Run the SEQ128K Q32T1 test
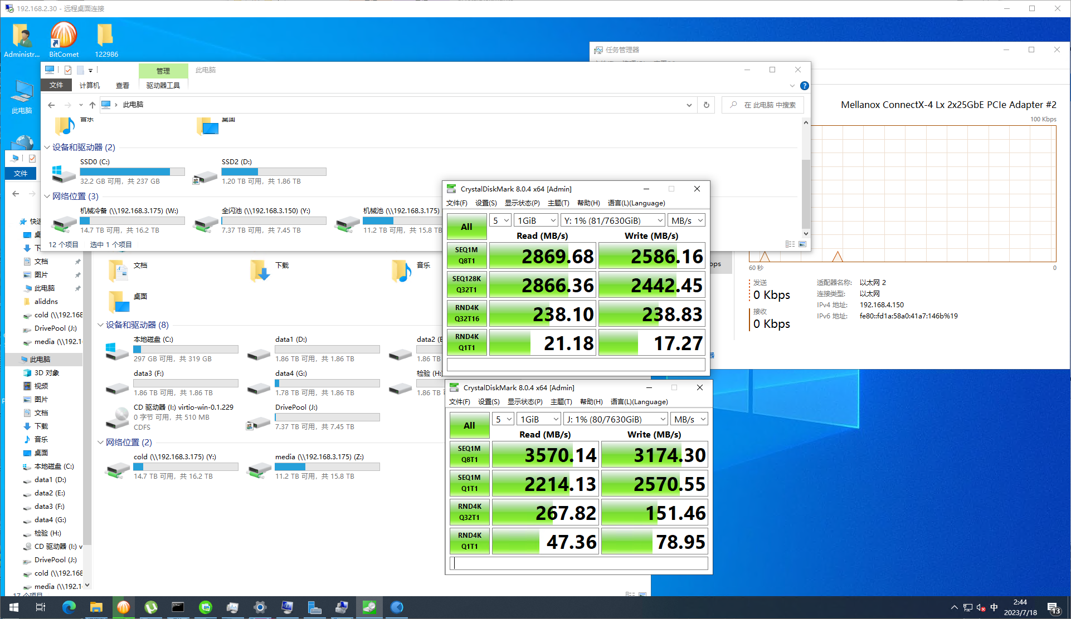 [467, 284]
